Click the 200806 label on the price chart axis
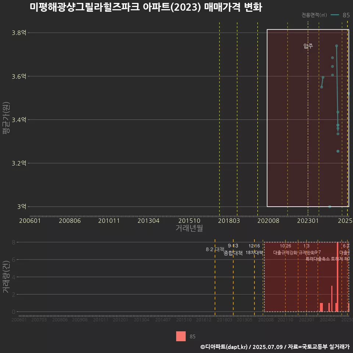353x353 pixels. 70,221
